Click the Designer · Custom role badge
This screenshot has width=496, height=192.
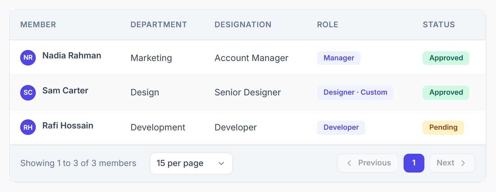point(355,92)
